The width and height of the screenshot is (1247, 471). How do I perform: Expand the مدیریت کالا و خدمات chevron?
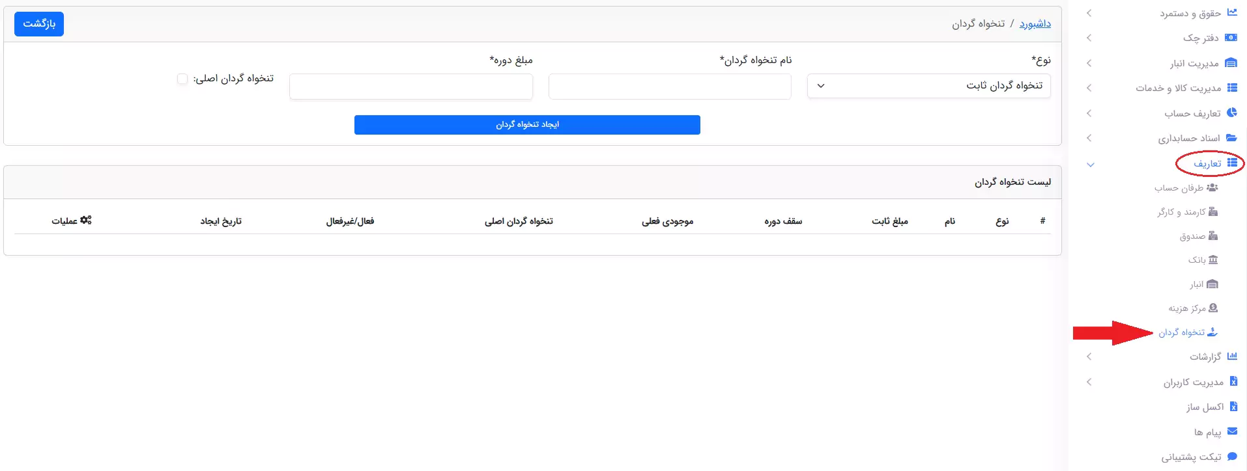1089,88
